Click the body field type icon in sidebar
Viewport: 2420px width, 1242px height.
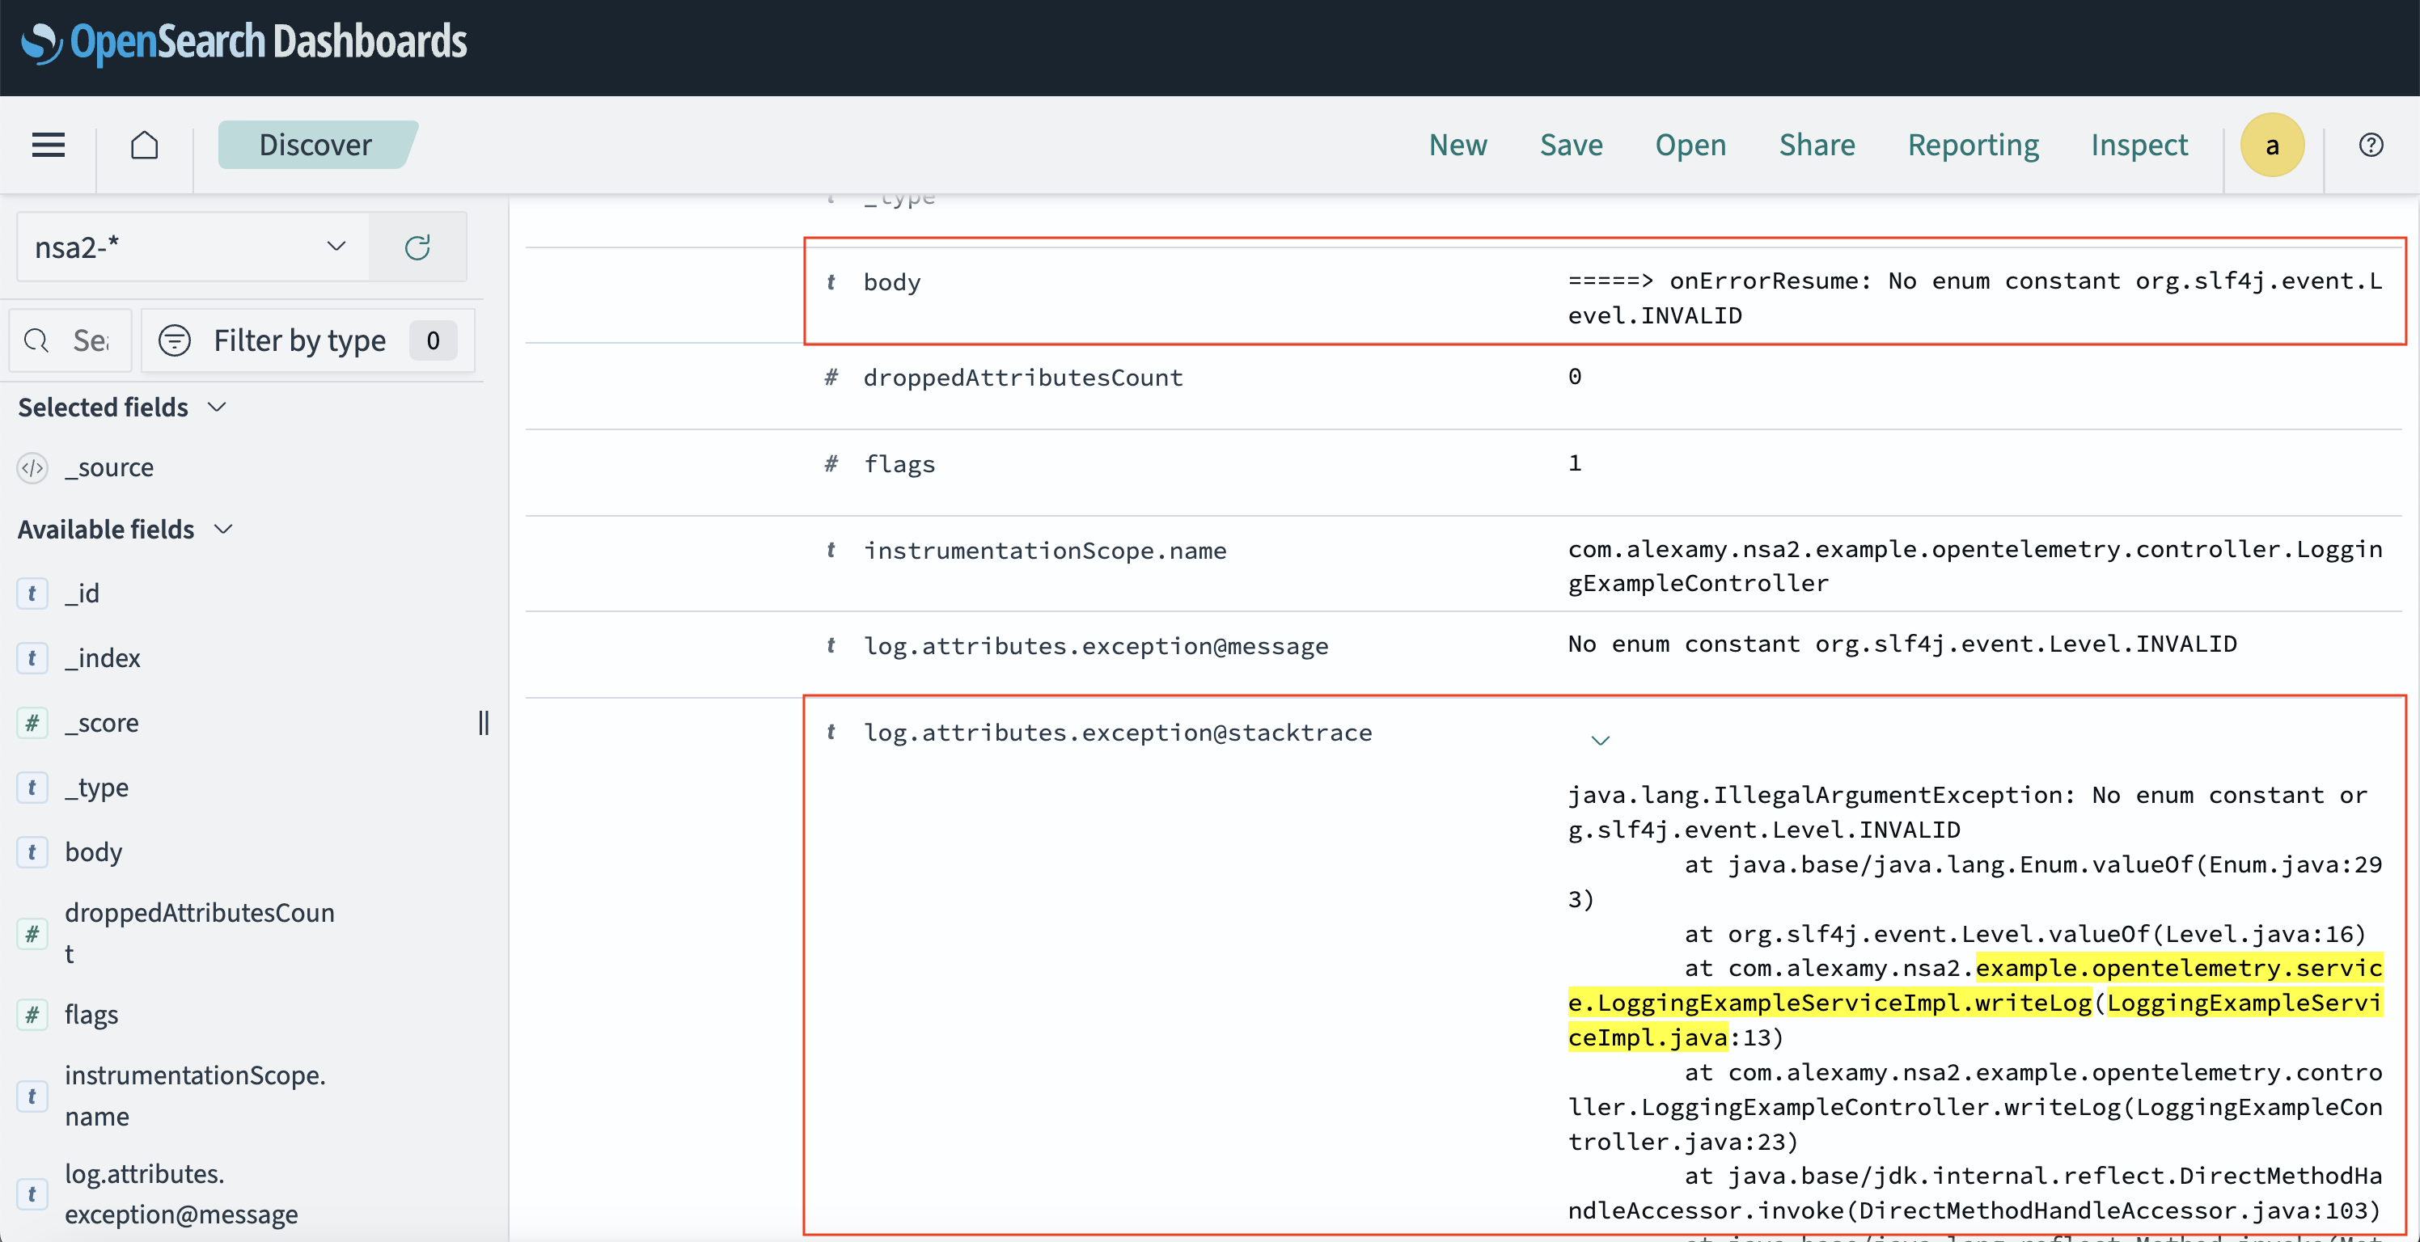tap(33, 852)
